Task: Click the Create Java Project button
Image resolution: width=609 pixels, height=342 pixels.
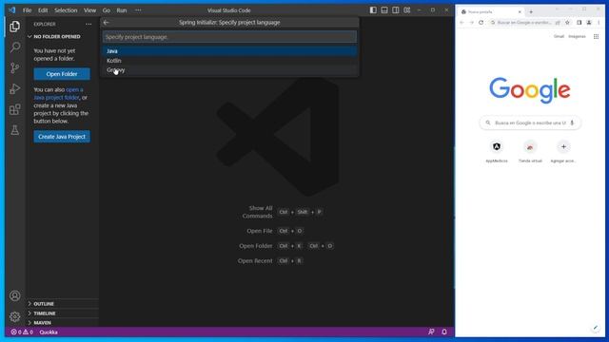Action: 62,137
